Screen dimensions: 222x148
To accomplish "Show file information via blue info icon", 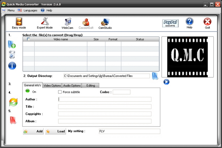I will pos(12,66).
